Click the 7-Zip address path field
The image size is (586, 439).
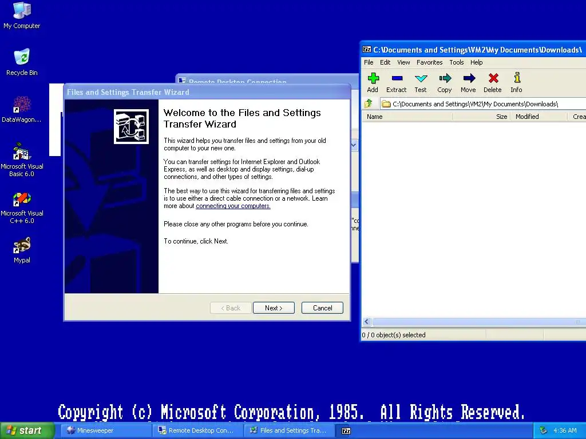tap(483, 104)
